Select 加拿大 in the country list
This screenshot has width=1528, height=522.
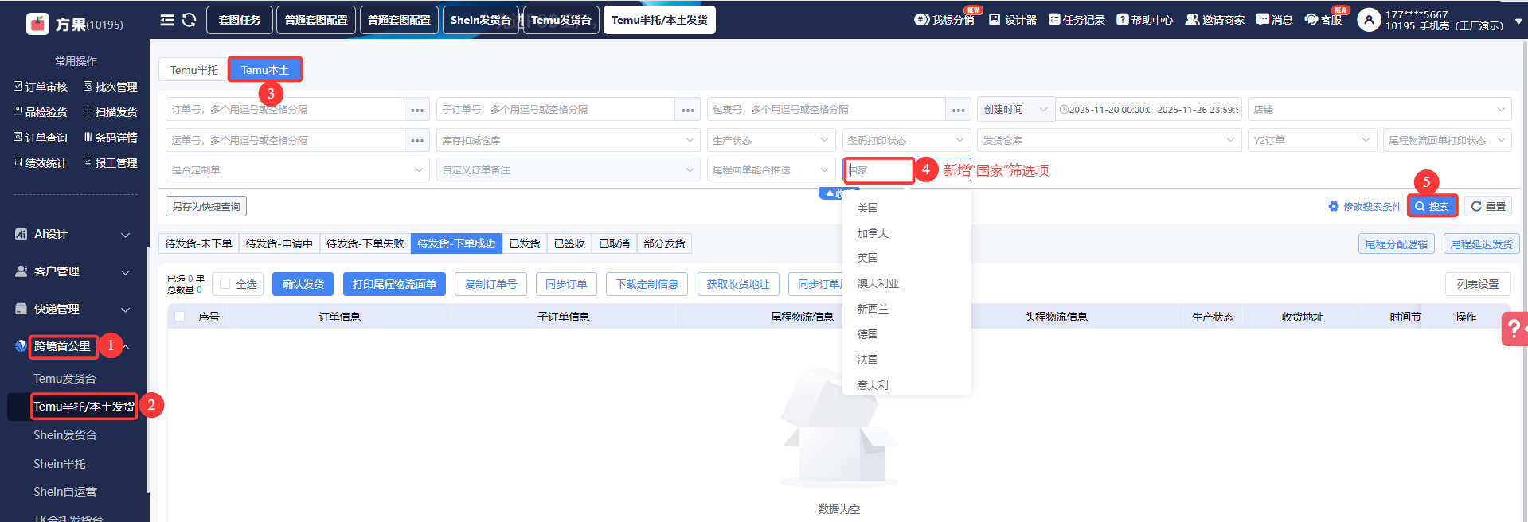906,233
